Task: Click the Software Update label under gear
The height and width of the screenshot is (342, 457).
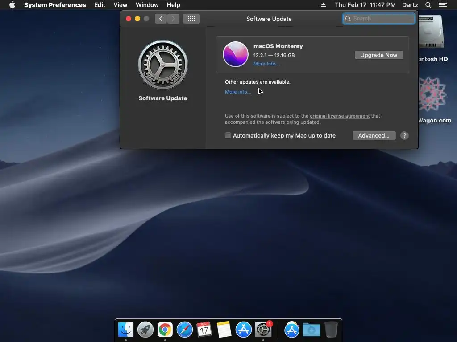Action: [162, 98]
